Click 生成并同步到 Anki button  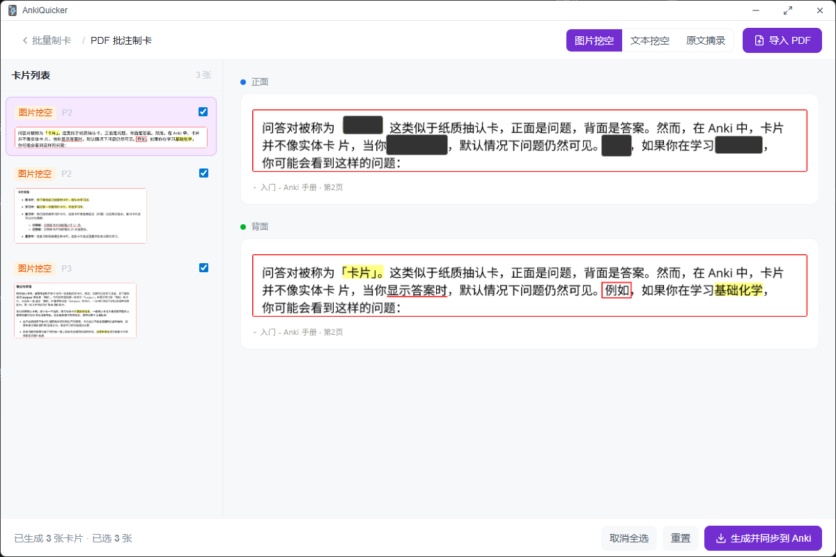point(764,538)
